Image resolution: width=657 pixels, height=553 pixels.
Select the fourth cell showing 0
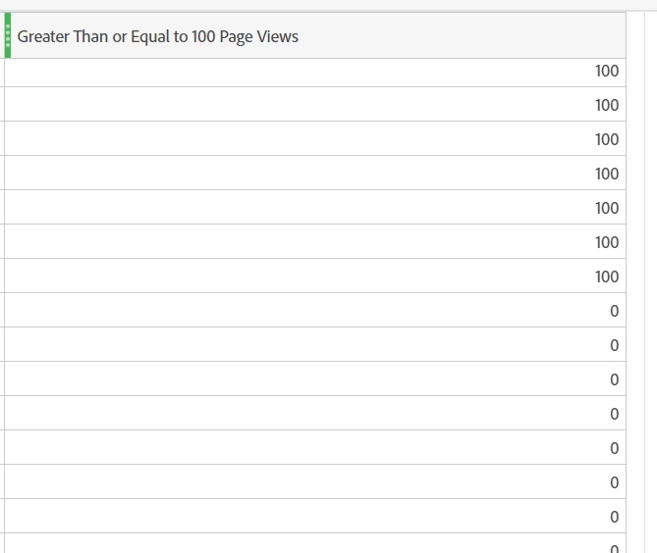[315, 414]
